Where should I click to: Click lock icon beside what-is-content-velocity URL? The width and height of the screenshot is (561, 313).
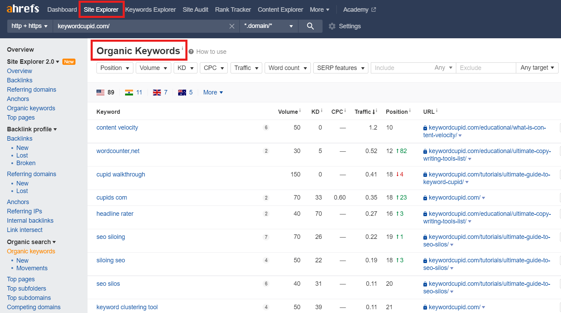pyautogui.click(x=425, y=128)
